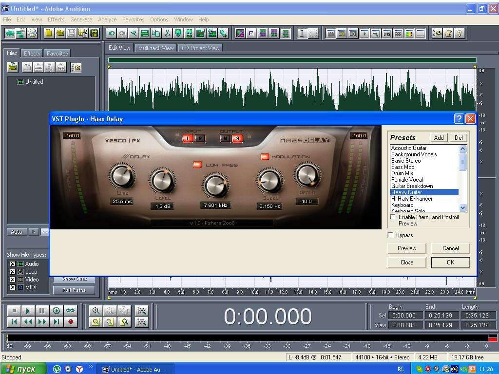The height and width of the screenshot is (374, 499).
Task: Click the Add preset button
Action: point(439,138)
